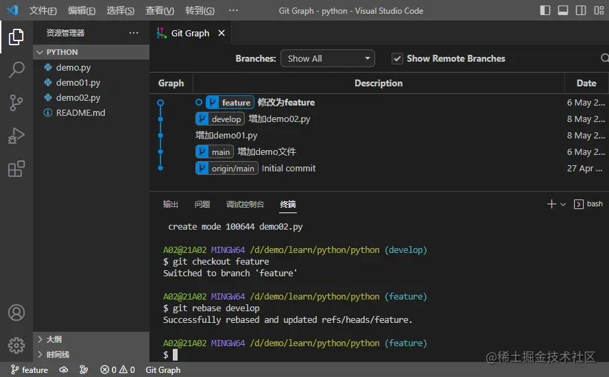Close the Git Graph tab
Image resolution: width=609 pixels, height=377 pixels.
(222, 33)
